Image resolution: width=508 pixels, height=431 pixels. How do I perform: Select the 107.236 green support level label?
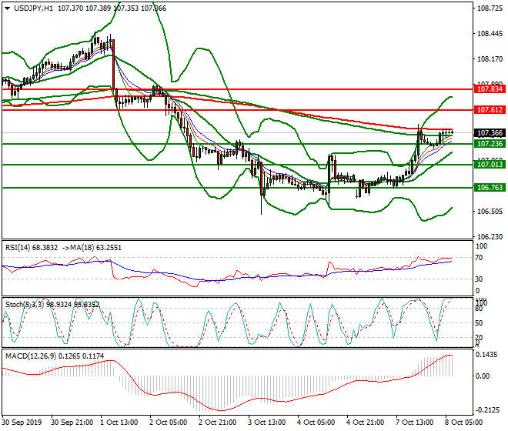point(490,144)
